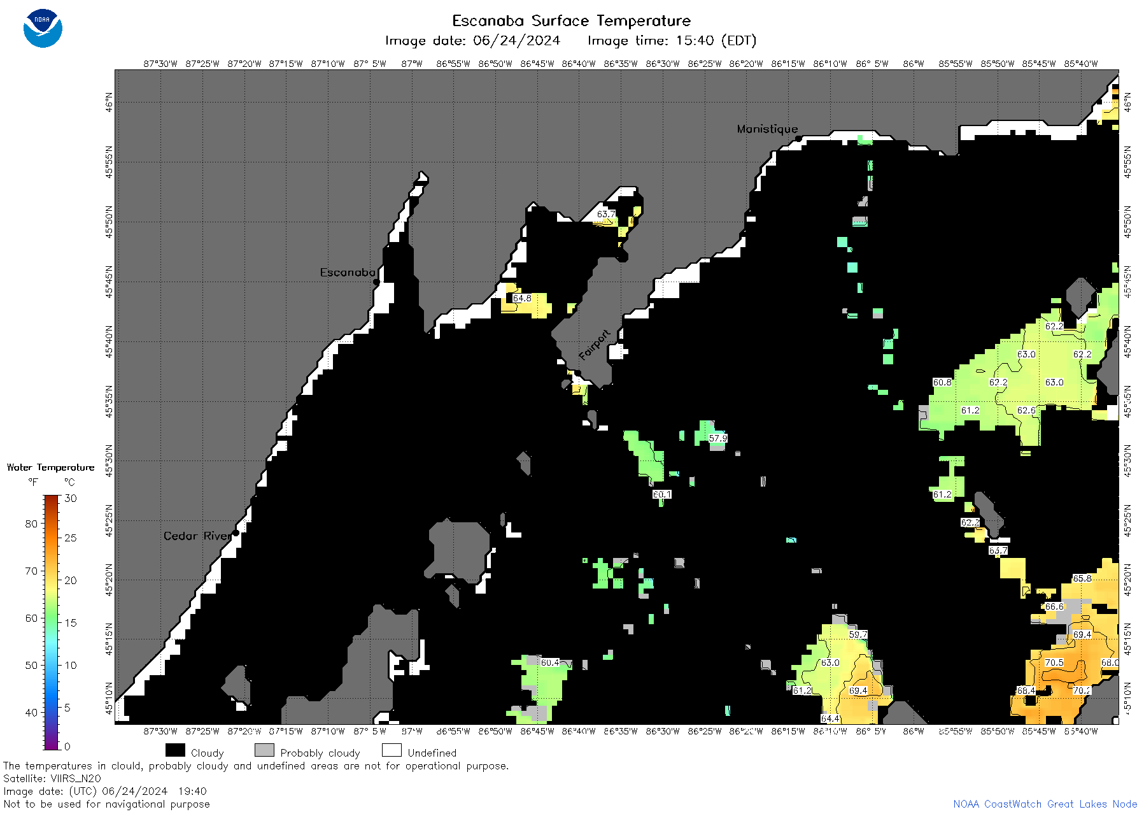This screenshot has width=1144, height=814.
Task: Click the 80 °F mark on temperature scale
Action: click(31, 524)
